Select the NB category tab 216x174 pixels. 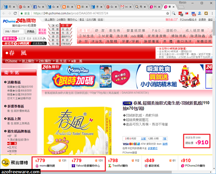(x=55, y=33)
